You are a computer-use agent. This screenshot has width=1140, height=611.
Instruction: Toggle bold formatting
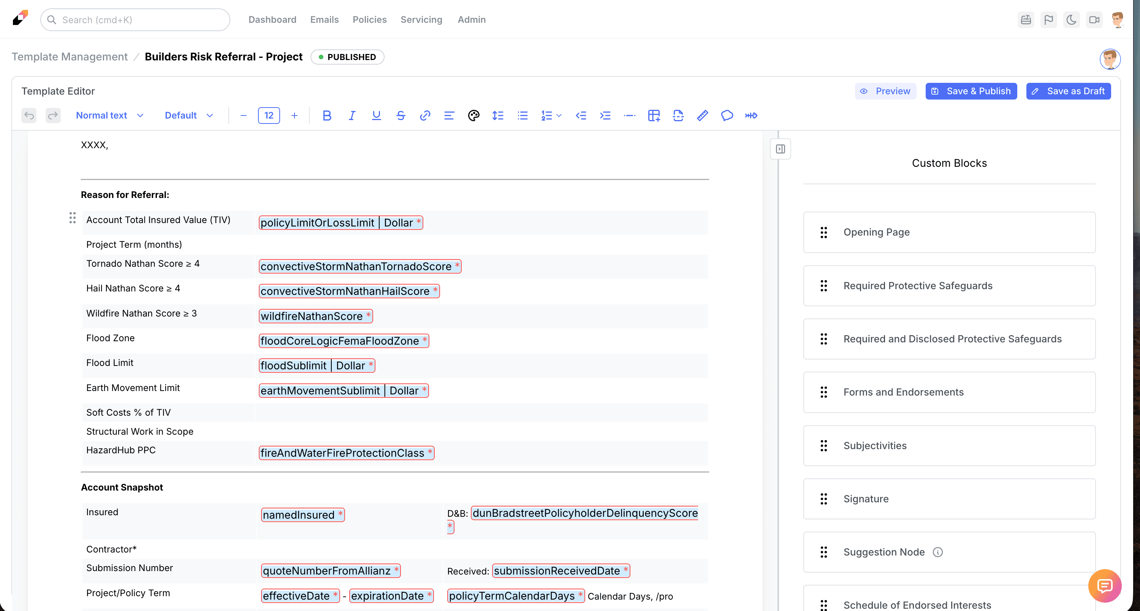click(x=327, y=116)
